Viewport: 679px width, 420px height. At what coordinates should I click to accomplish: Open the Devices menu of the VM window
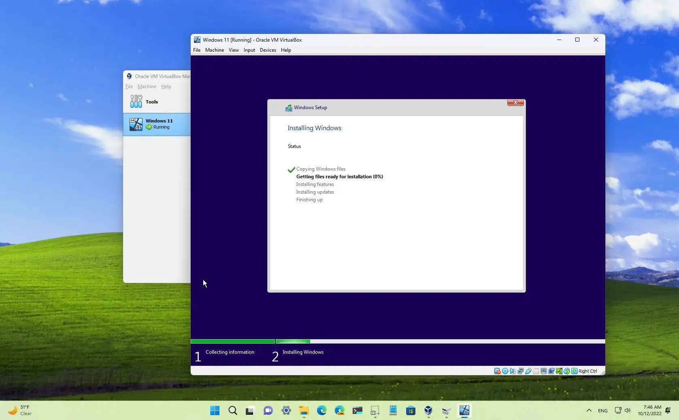coord(268,50)
